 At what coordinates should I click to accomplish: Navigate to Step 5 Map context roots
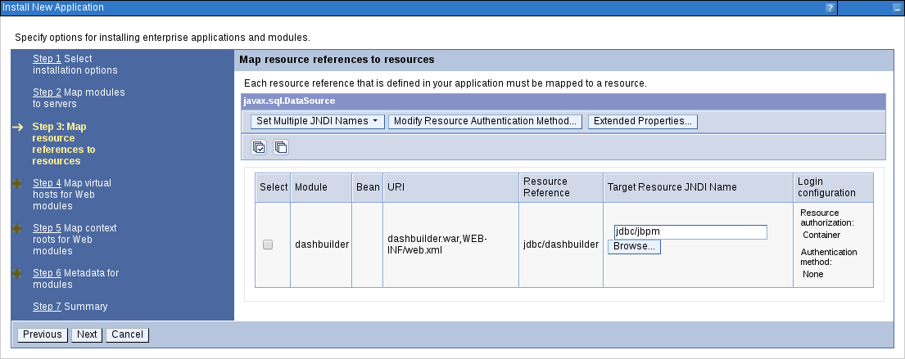pos(47,228)
